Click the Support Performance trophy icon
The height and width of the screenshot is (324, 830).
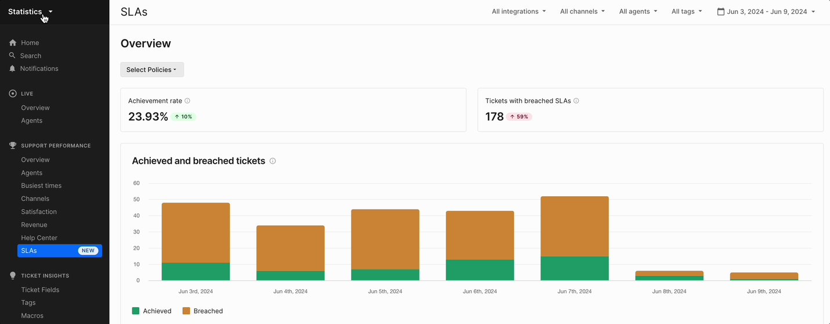coord(13,145)
